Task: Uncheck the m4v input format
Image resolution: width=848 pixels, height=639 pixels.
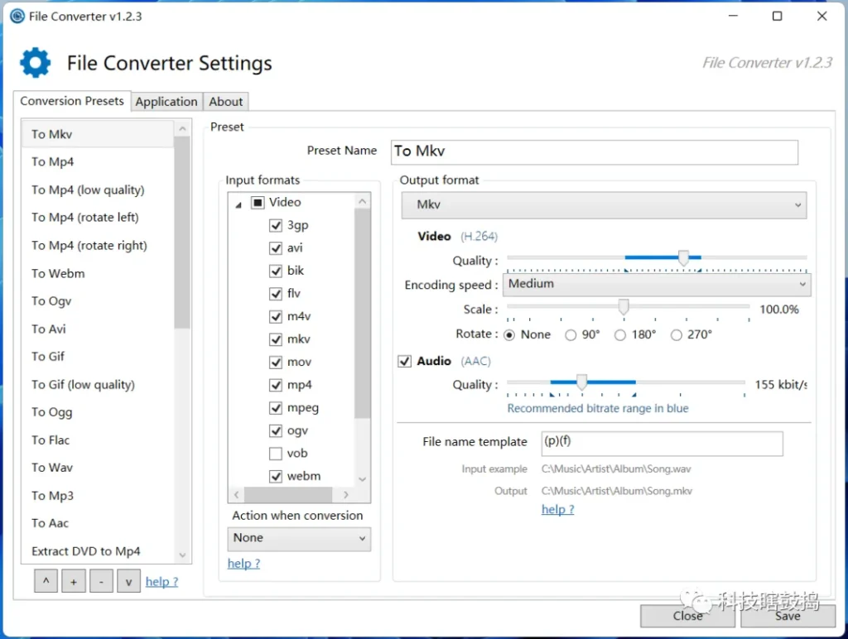Action: pyautogui.click(x=276, y=316)
